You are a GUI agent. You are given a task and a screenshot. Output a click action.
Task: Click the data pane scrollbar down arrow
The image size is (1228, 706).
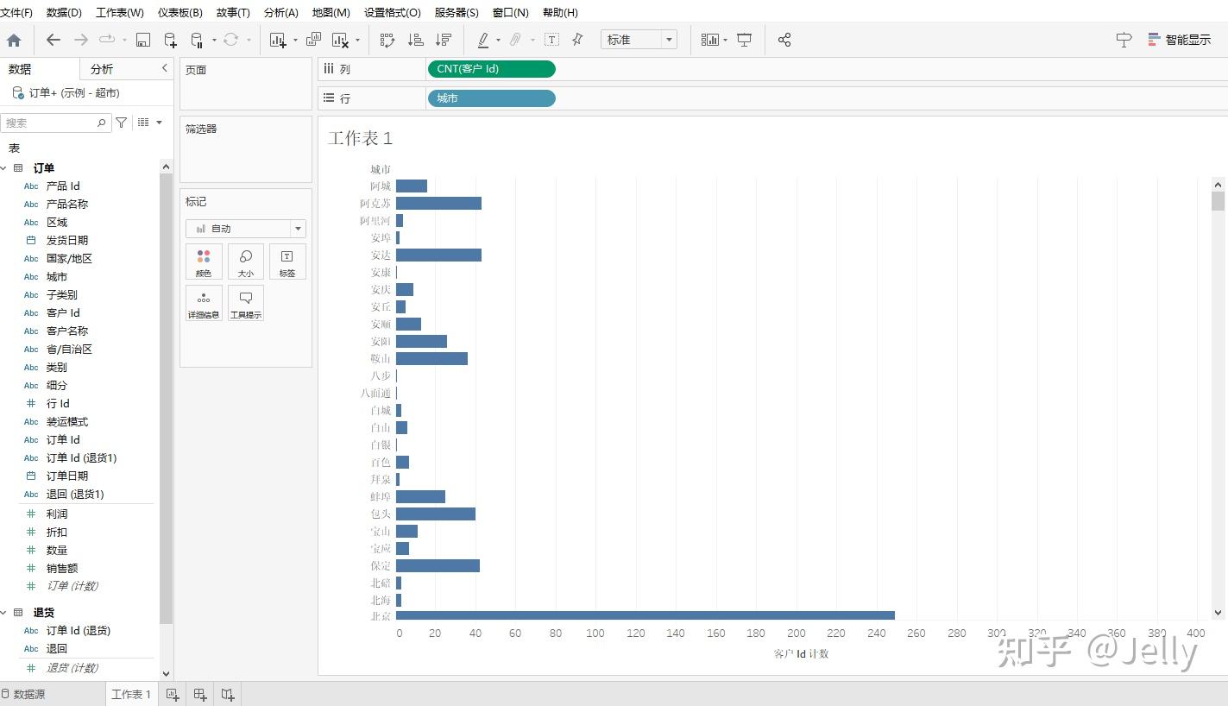(167, 674)
